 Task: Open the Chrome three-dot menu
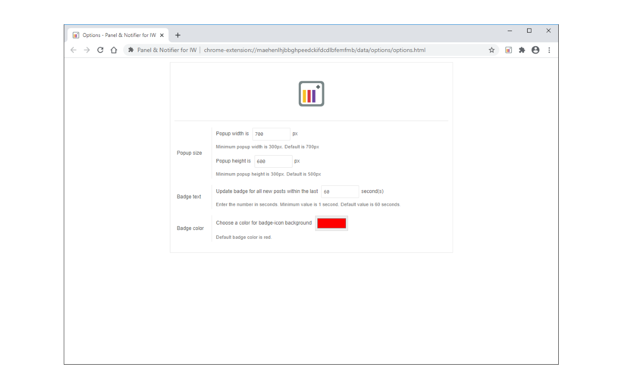549,50
